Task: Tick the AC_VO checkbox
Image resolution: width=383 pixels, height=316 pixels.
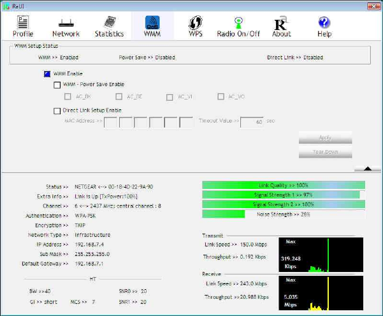Action: 220,96
